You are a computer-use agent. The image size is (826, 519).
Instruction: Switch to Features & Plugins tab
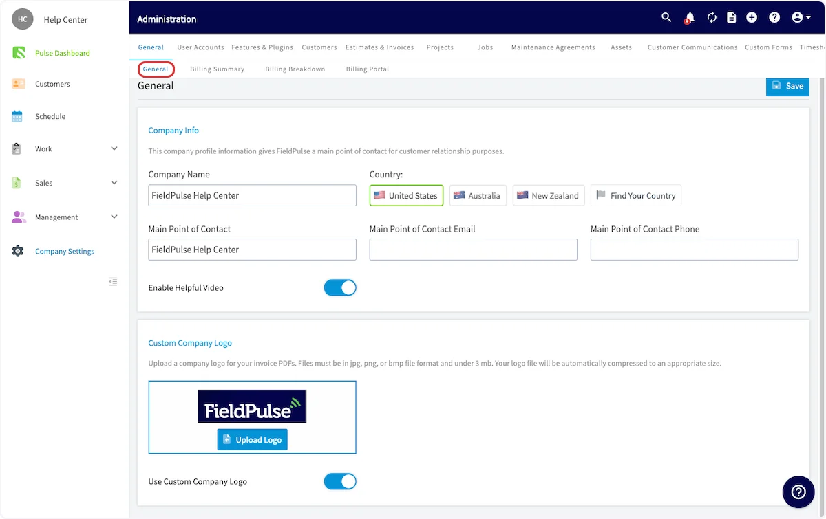click(x=262, y=47)
